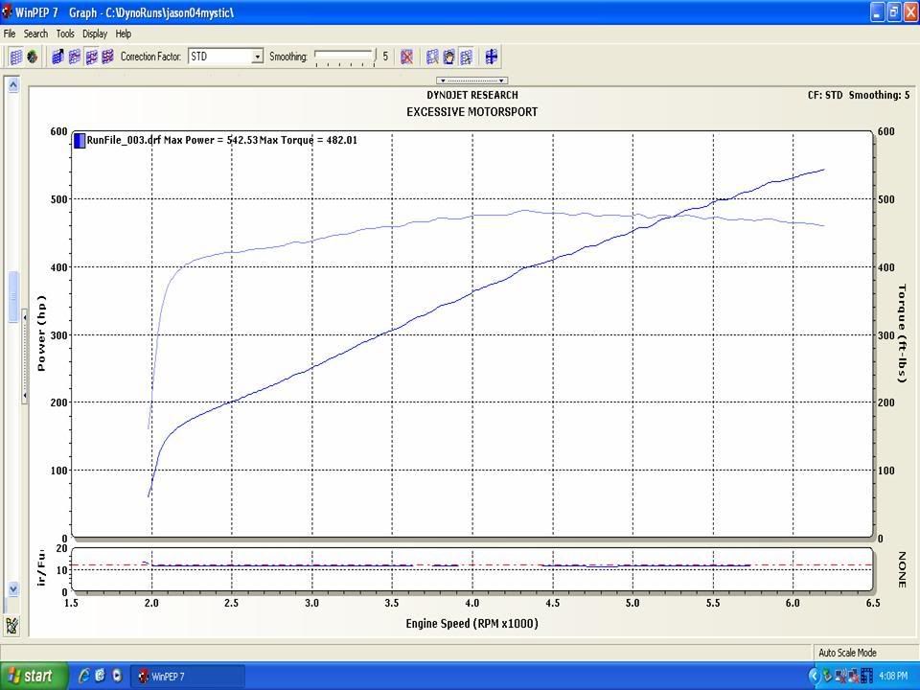
Task: Open the Search menu
Action: coord(35,34)
